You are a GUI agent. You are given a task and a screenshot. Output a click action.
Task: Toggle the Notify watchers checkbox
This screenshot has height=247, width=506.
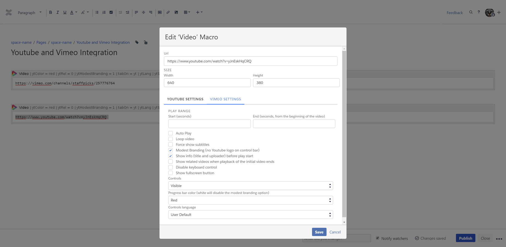[x=378, y=238]
